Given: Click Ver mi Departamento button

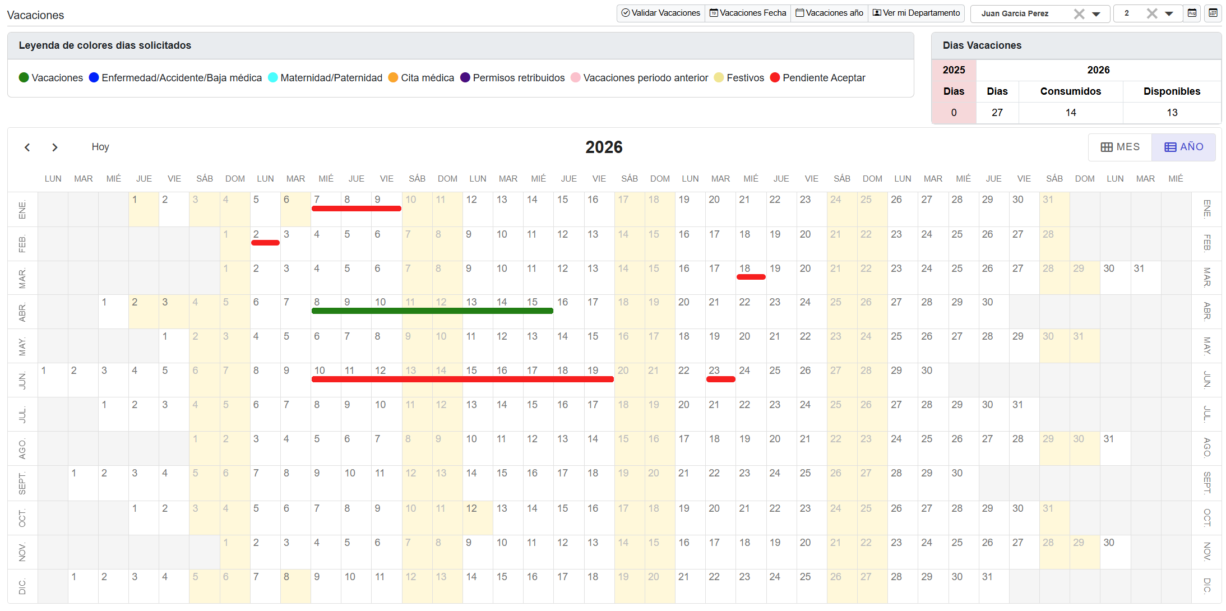Looking at the screenshot, I should coord(916,13).
